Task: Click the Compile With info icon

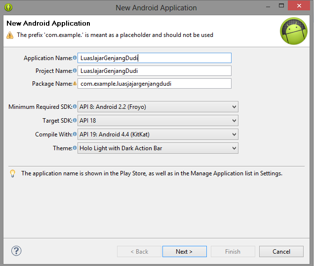Action: [x=75, y=134]
